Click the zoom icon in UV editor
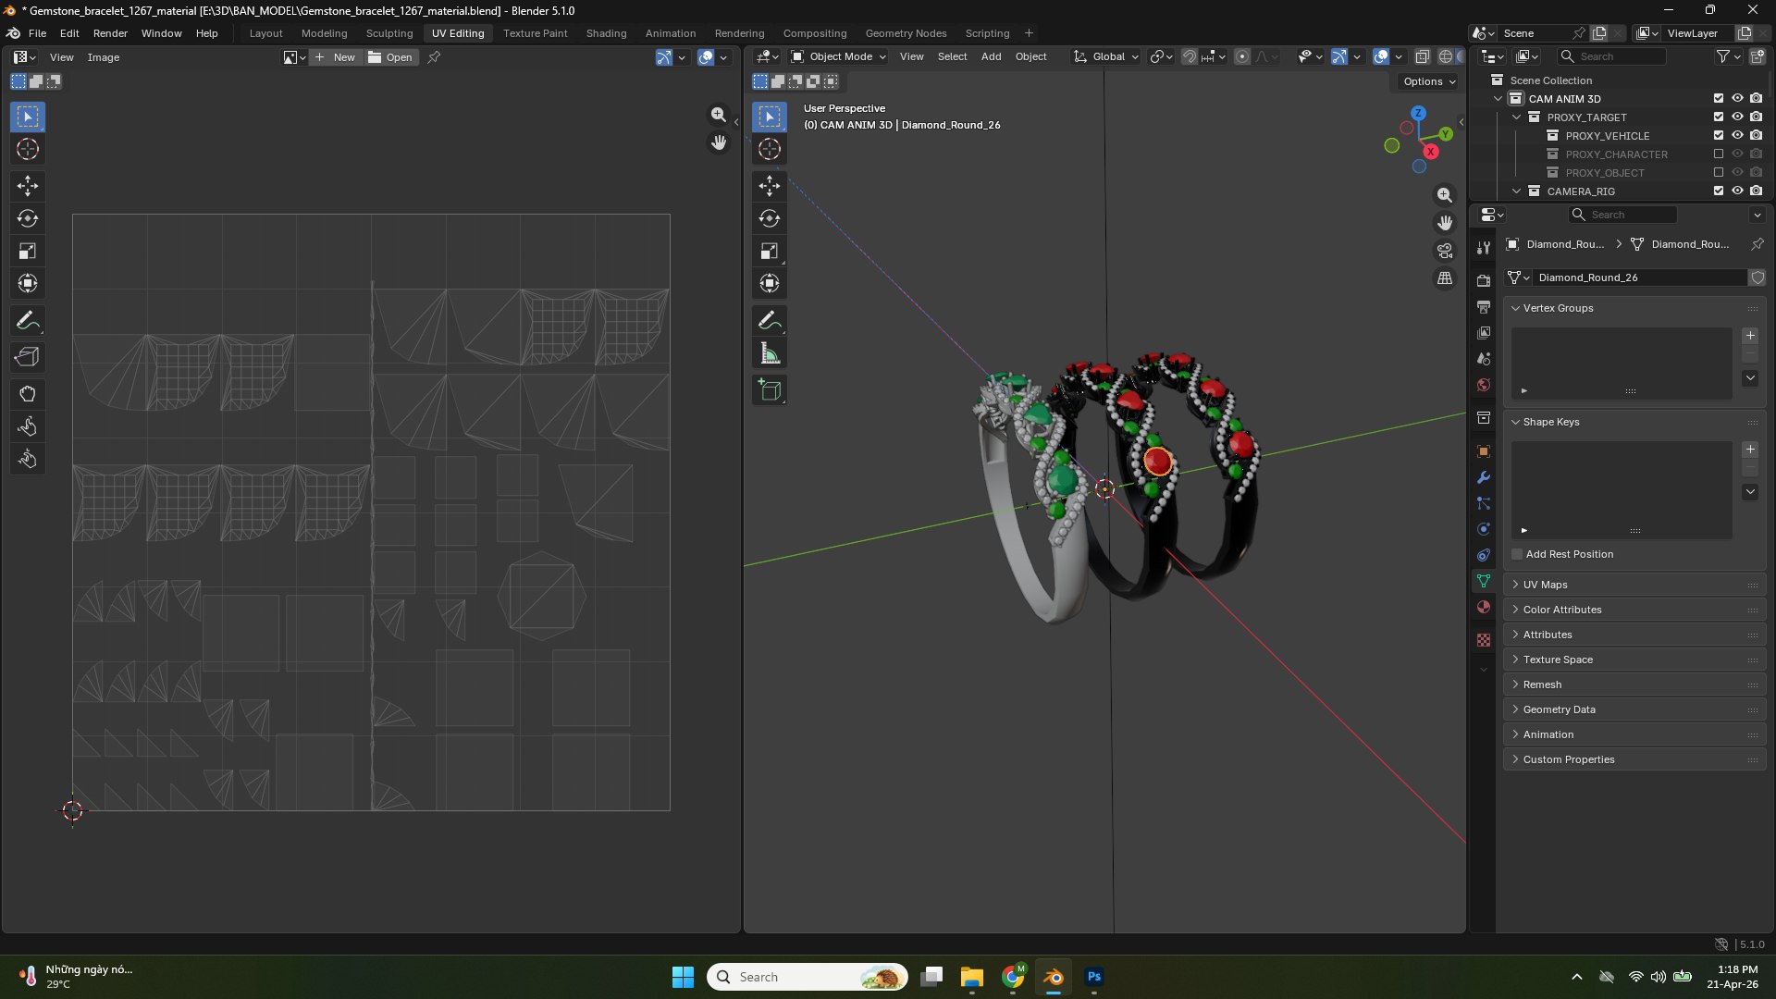The width and height of the screenshot is (1776, 999). (719, 115)
